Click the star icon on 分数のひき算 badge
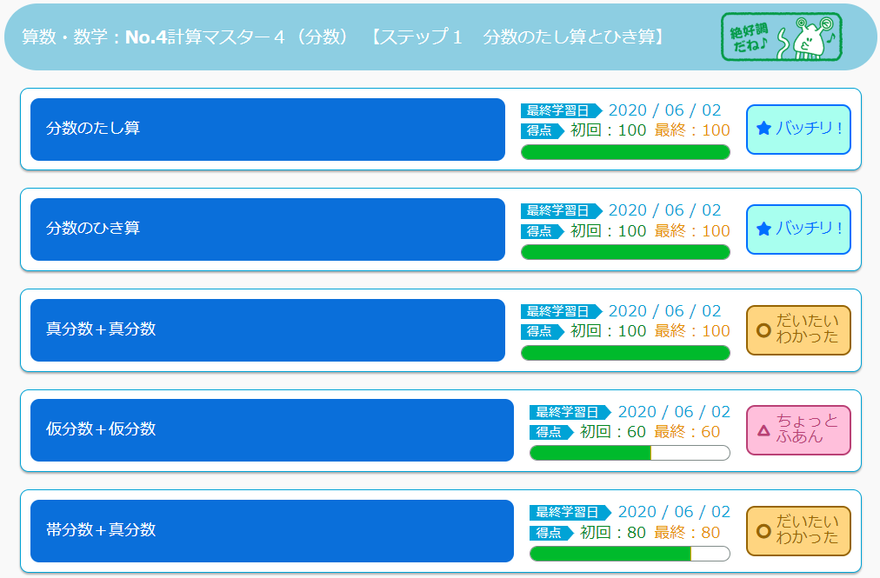This screenshot has height=578, width=880. 763,229
